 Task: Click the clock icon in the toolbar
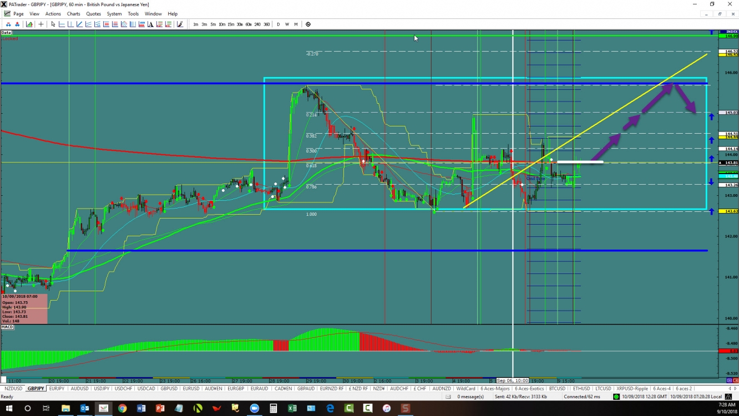(x=308, y=24)
